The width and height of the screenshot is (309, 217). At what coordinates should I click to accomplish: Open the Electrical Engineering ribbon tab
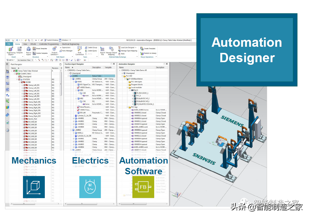(70, 44)
